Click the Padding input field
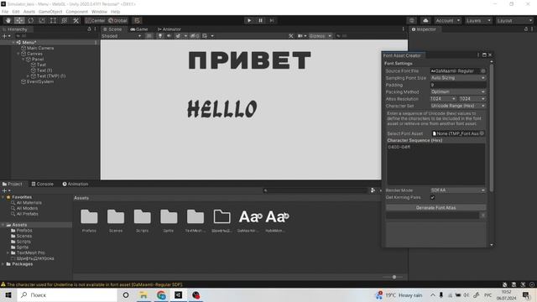 pyautogui.click(x=458, y=85)
